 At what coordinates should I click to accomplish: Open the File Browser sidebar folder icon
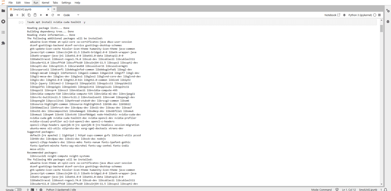3,10
